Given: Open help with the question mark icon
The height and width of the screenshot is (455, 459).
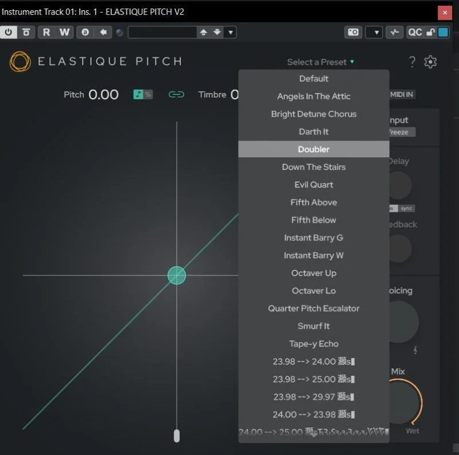Looking at the screenshot, I should tap(412, 61).
